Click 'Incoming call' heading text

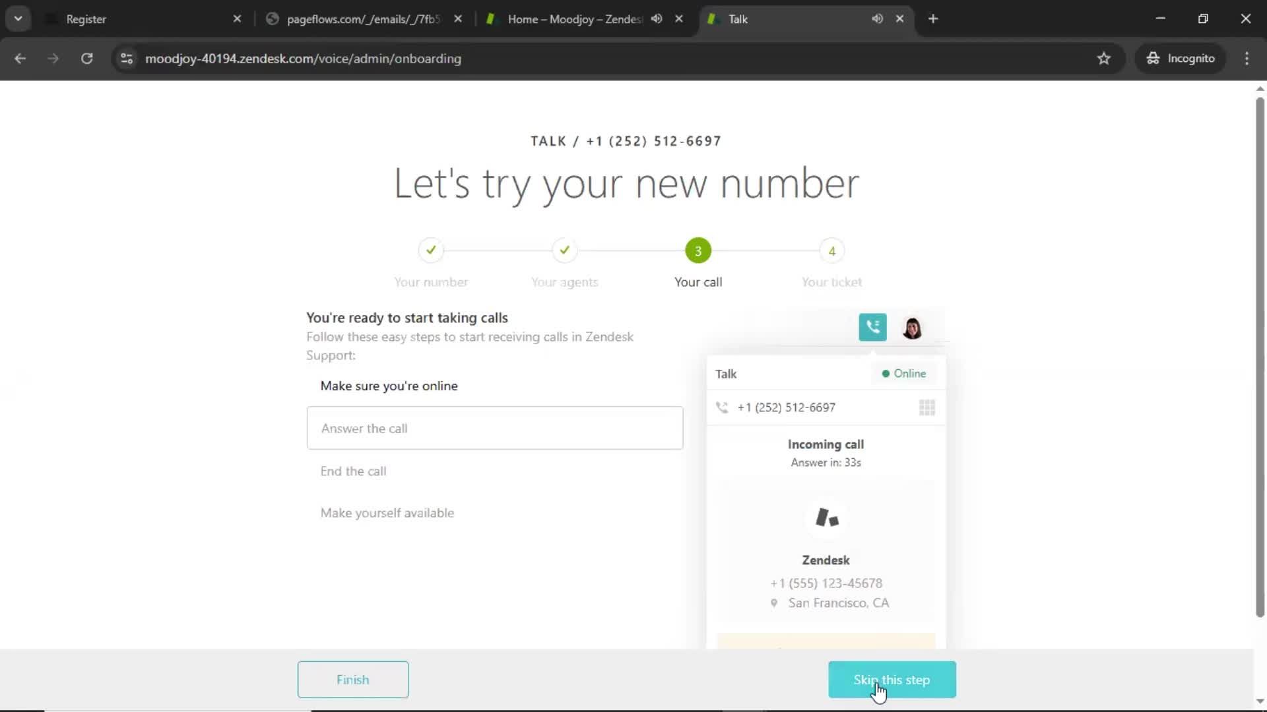826,444
